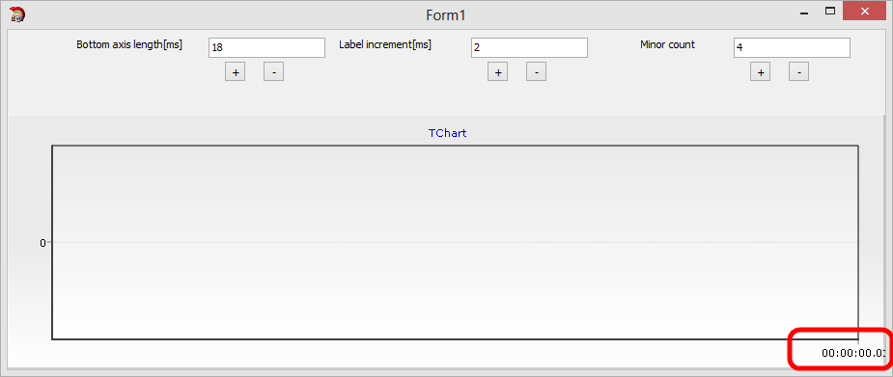Decrease Minor count with minus button

coord(799,71)
